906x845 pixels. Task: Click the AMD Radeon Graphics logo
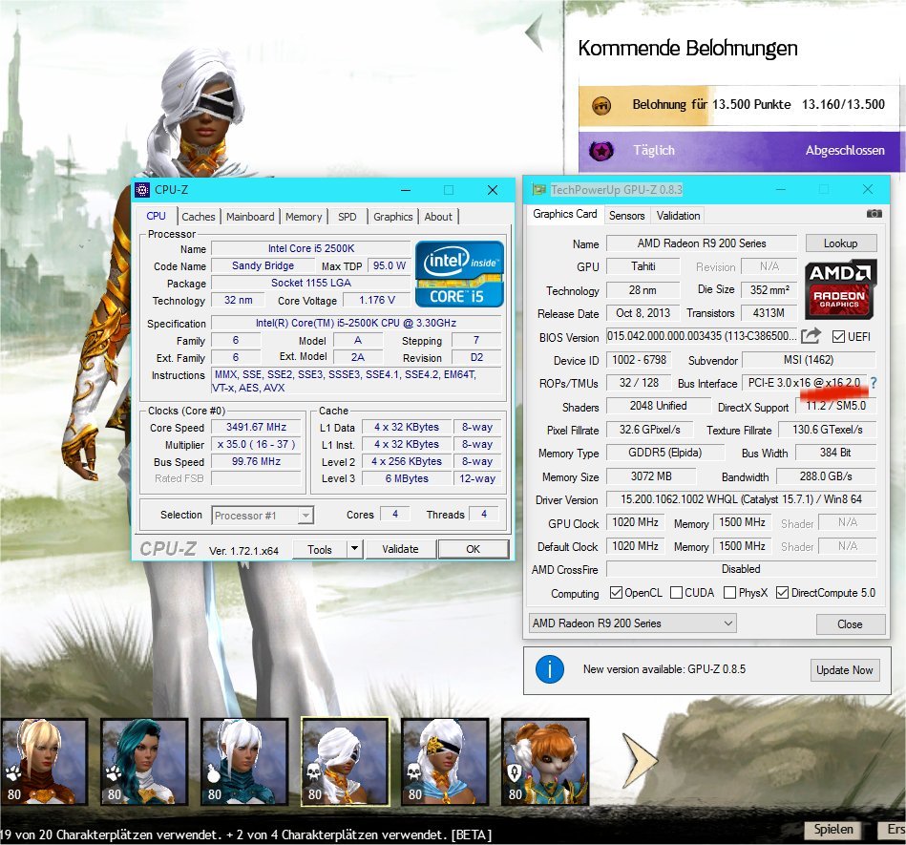[x=839, y=288]
